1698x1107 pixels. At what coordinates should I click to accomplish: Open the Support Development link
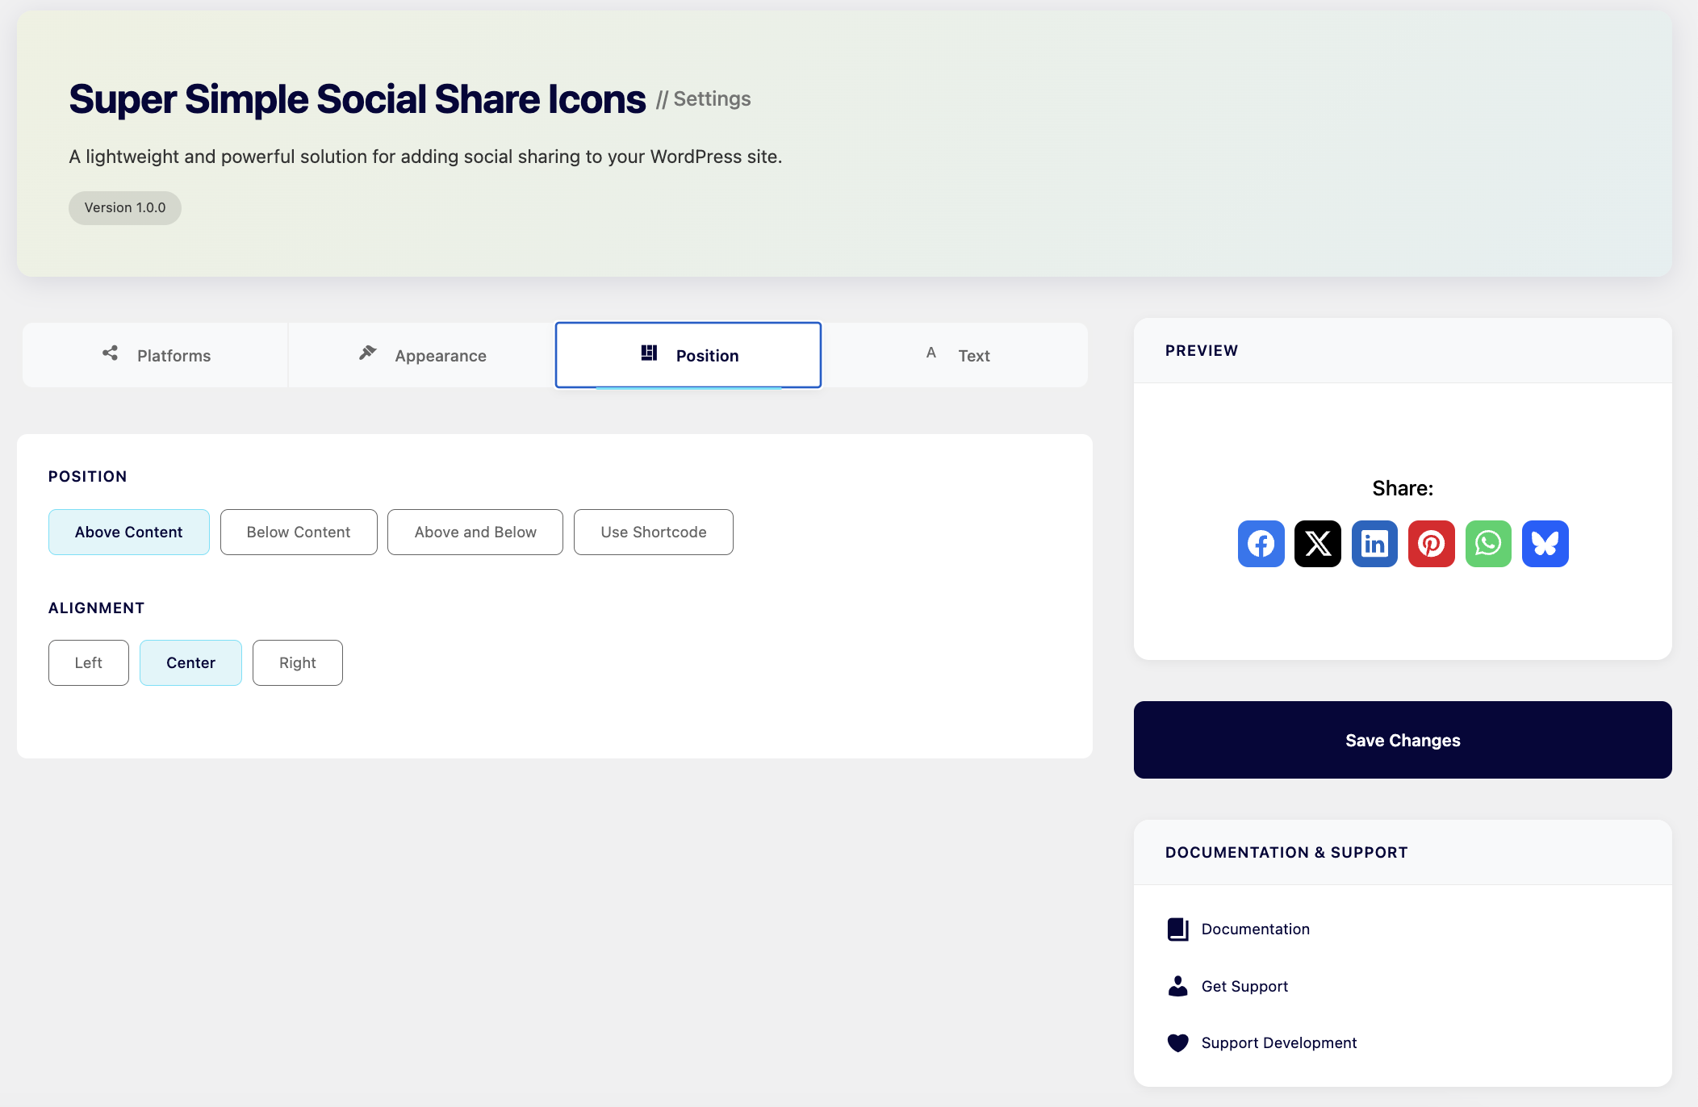point(1279,1042)
